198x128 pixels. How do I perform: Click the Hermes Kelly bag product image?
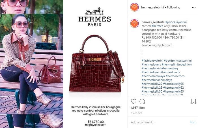97,63
